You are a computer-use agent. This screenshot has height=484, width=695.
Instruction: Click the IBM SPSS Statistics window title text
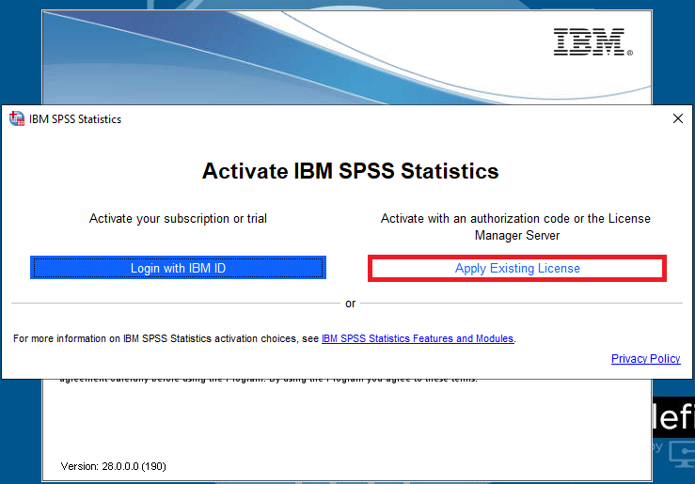pyautogui.click(x=75, y=119)
